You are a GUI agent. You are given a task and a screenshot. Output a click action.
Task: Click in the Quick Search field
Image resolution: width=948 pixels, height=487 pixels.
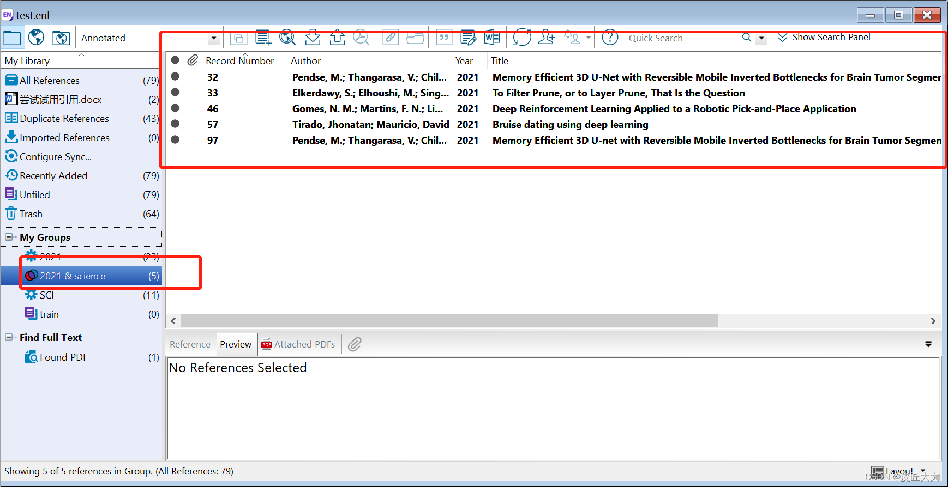(682, 38)
